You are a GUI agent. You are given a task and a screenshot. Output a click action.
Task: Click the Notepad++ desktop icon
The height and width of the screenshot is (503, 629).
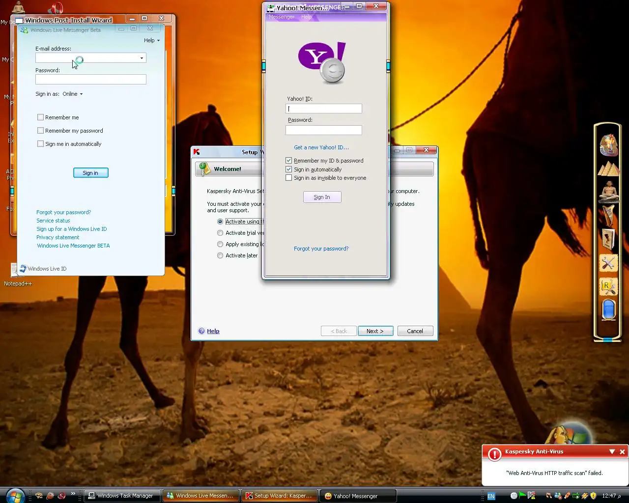[x=18, y=274]
